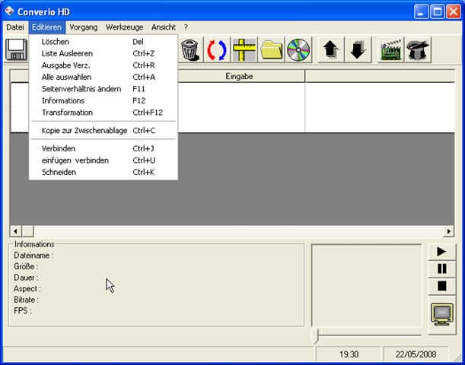Click the Pause button
Screen dimensions: 465x365
click(442, 268)
